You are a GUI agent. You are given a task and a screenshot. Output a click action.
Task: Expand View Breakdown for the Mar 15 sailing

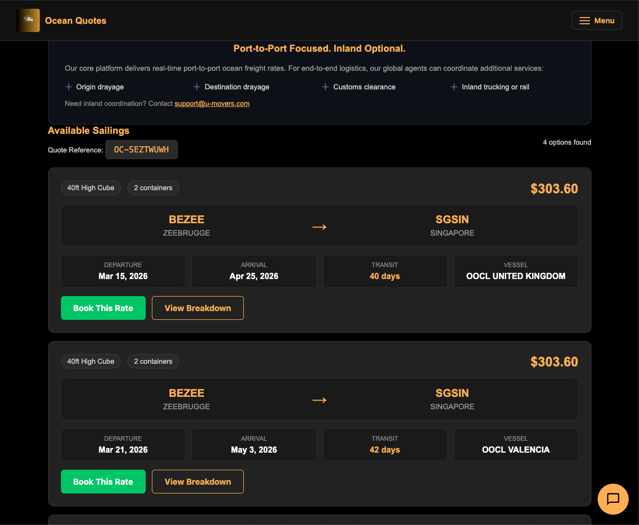[x=198, y=308]
